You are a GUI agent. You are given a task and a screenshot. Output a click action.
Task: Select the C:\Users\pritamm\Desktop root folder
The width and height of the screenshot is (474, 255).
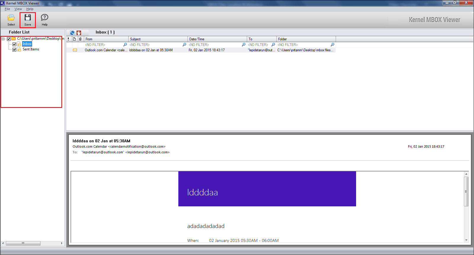click(40, 39)
